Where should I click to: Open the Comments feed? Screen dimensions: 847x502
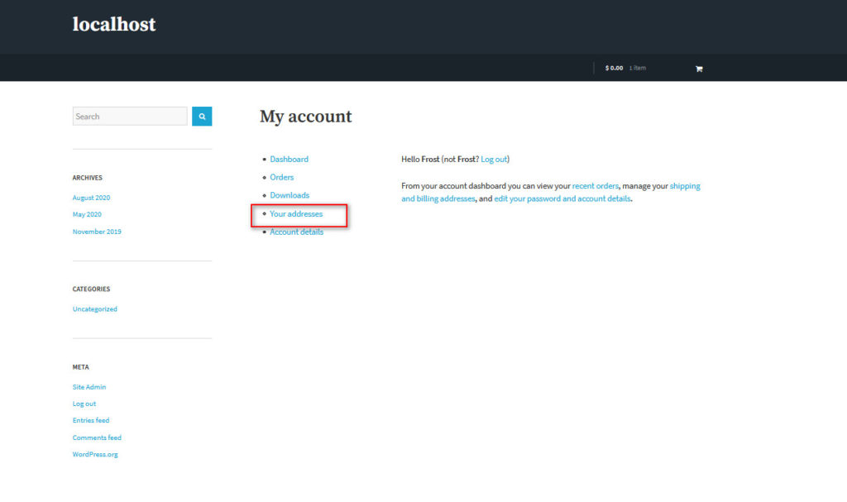tap(97, 437)
